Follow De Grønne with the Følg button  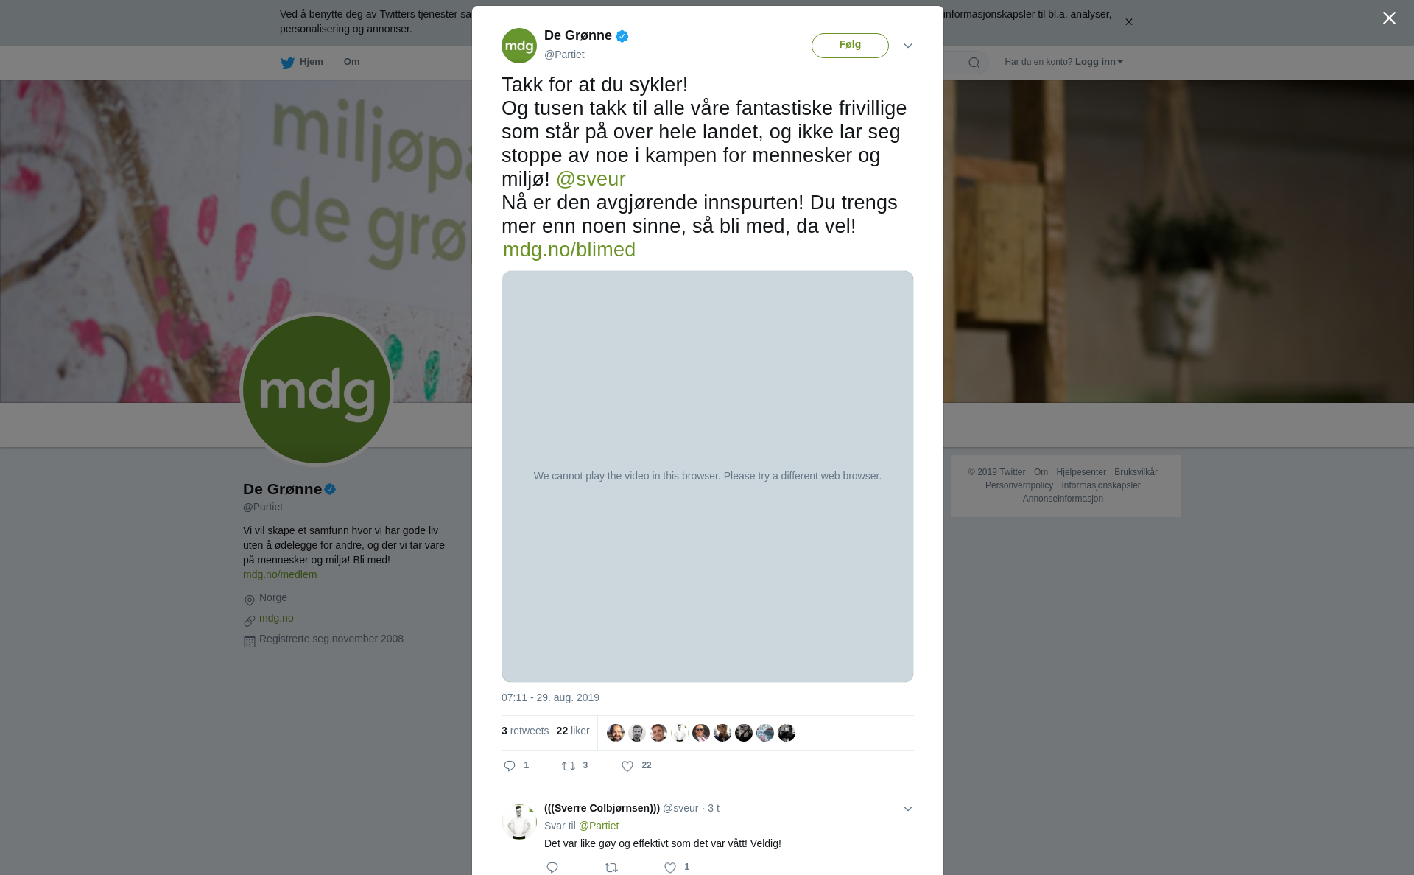850,46
